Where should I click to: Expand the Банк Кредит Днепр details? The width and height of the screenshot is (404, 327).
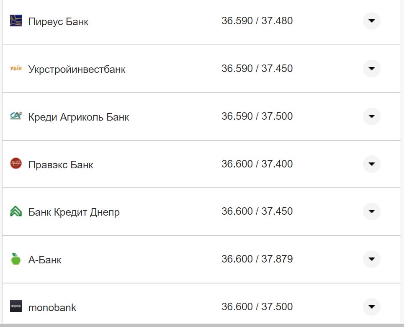pyautogui.click(x=371, y=211)
